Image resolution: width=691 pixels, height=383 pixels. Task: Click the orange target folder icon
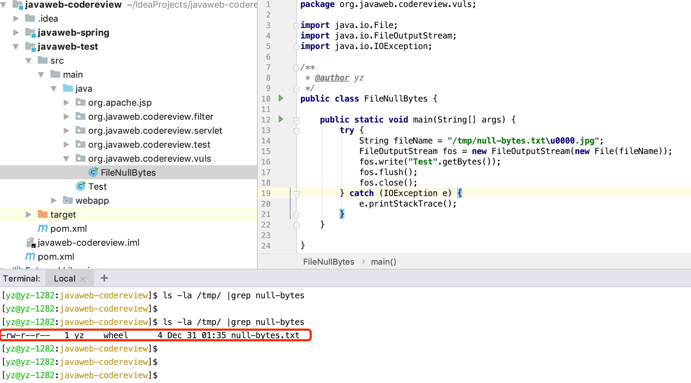43,214
